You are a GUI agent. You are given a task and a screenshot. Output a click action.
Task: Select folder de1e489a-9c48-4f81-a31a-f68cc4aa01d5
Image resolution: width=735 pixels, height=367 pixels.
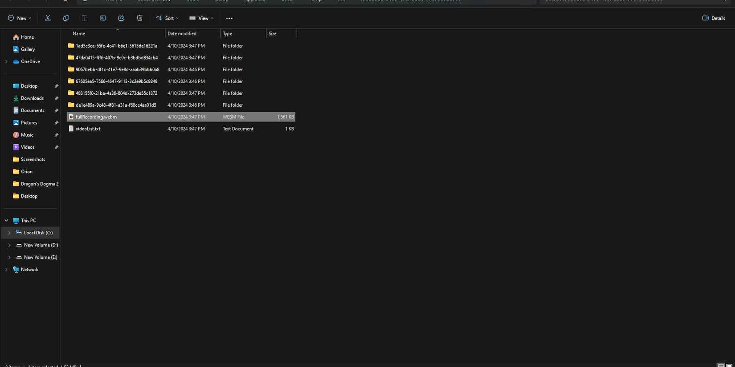pos(181,105)
